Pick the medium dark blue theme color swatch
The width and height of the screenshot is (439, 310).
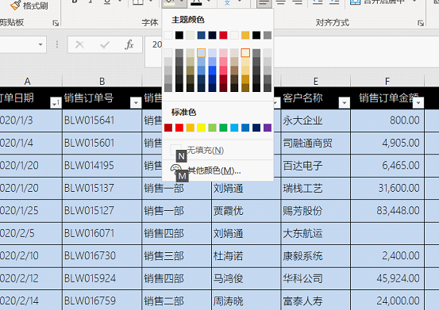point(202,35)
